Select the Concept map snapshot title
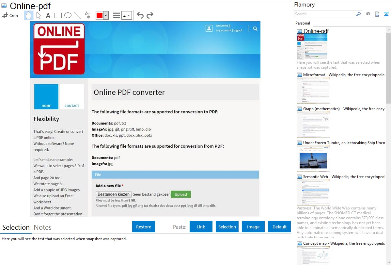391x265 pixels. pyautogui.click(x=344, y=243)
